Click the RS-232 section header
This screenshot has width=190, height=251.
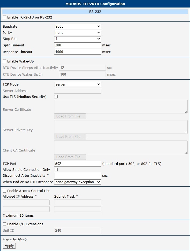tap(95, 12)
